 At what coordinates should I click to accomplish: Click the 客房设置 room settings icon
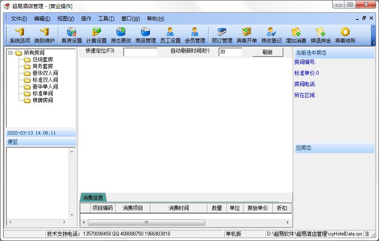(x=72, y=35)
